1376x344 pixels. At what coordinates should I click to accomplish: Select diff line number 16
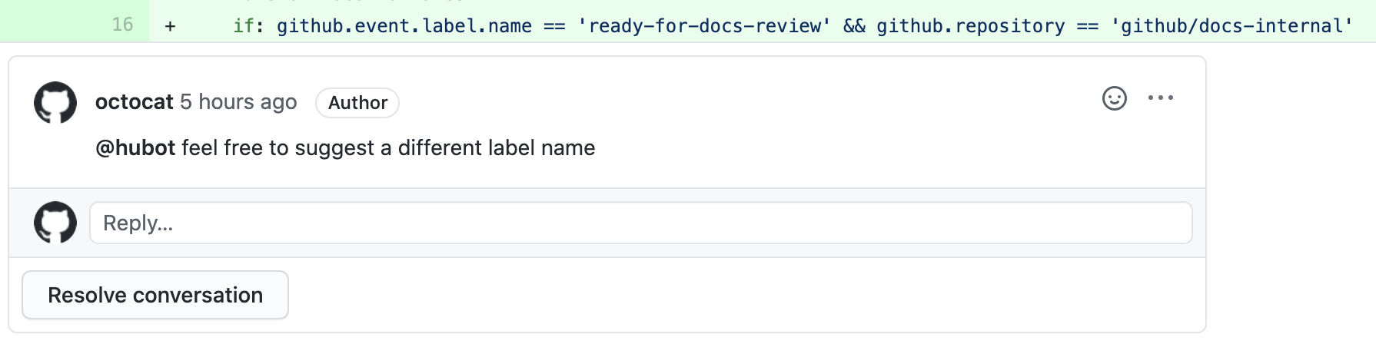[x=122, y=25]
